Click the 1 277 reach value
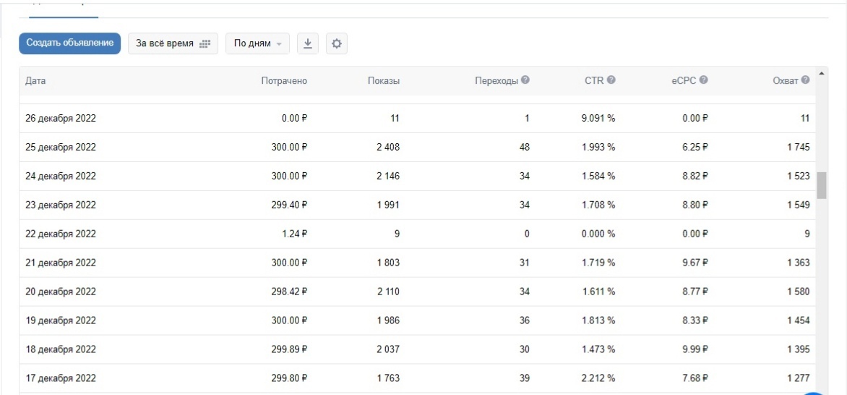This screenshot has height=395, width=847. [x=799, y=378]
